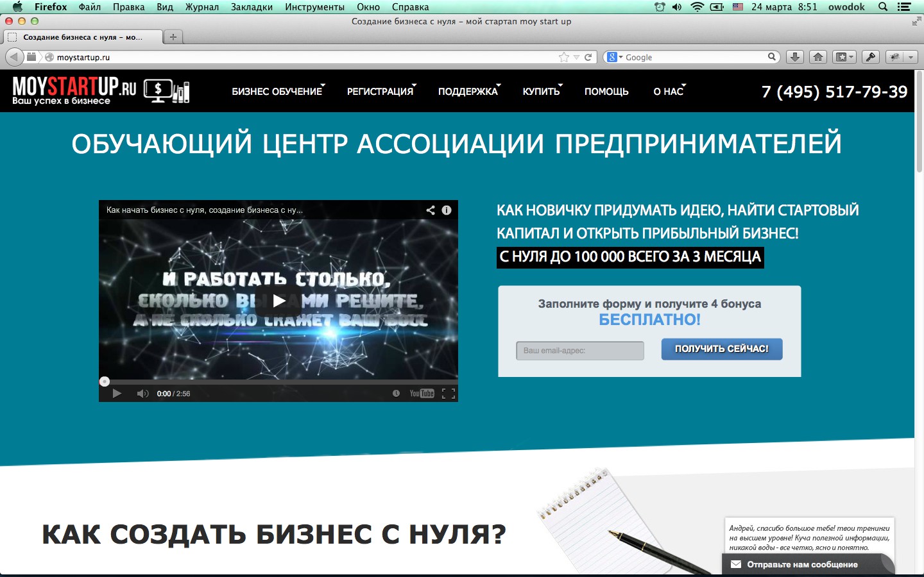Click the Watch Later clock icon in player
This screenshot has width=924, height=577.
click(396, 394)
